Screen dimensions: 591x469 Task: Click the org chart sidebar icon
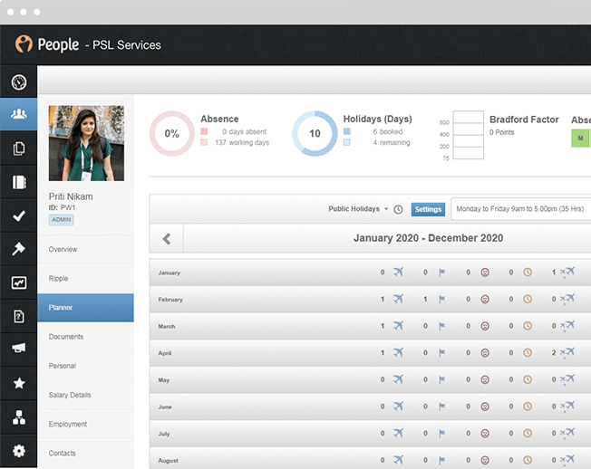(x=18, y=417)
